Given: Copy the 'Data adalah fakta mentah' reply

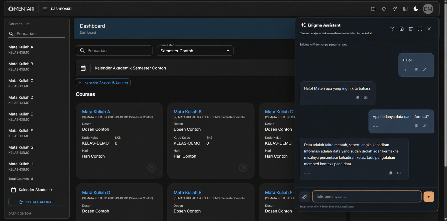Looking at the screenshot, I should 390,173.
